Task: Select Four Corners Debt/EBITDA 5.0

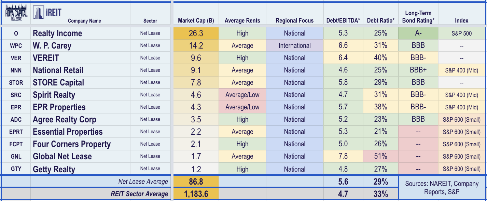Action: tap(343, 144)
